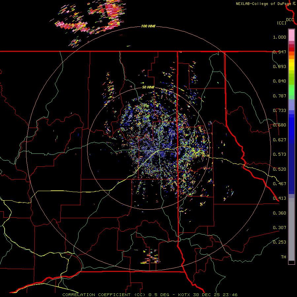Click the [CC] scale heading
The width and height of the screenshot is (297, 297).
point(281,23)
